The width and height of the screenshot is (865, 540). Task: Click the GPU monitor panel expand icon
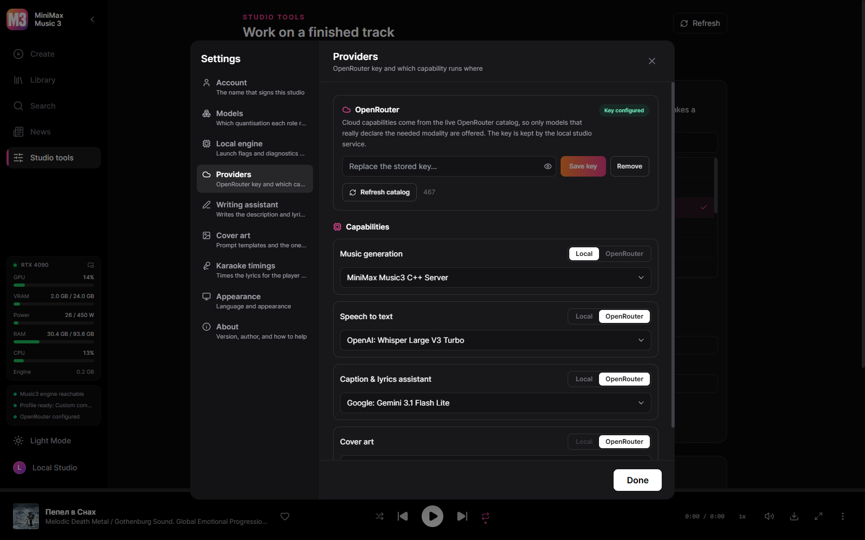click(91, 265)
